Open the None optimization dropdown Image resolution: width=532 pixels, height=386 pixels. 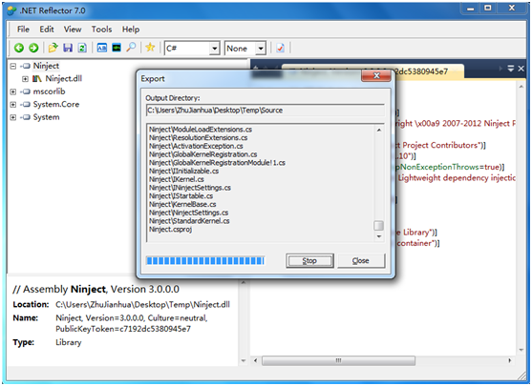[x=245, y=49]
